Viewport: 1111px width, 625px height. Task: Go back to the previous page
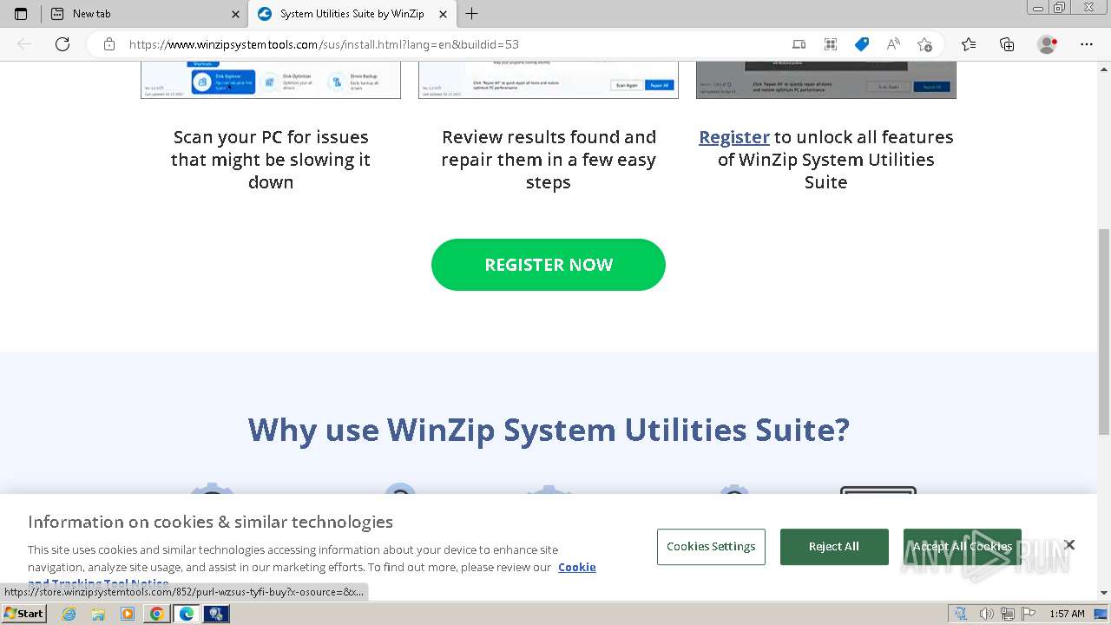24,44
